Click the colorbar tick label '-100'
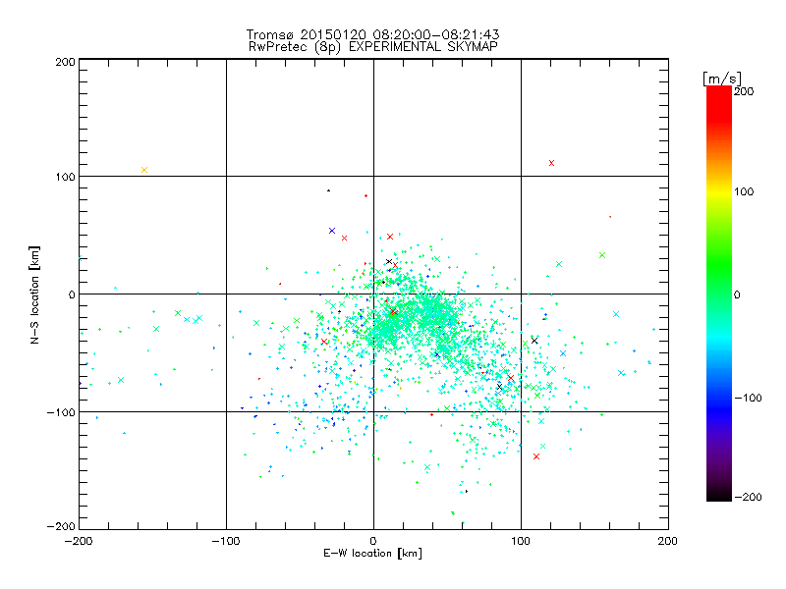Screen dimensions: 786x589 click(748, 399)
